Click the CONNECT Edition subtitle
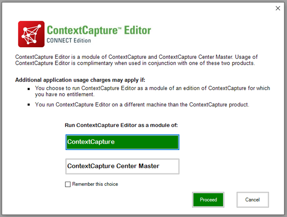 point(69,40)
